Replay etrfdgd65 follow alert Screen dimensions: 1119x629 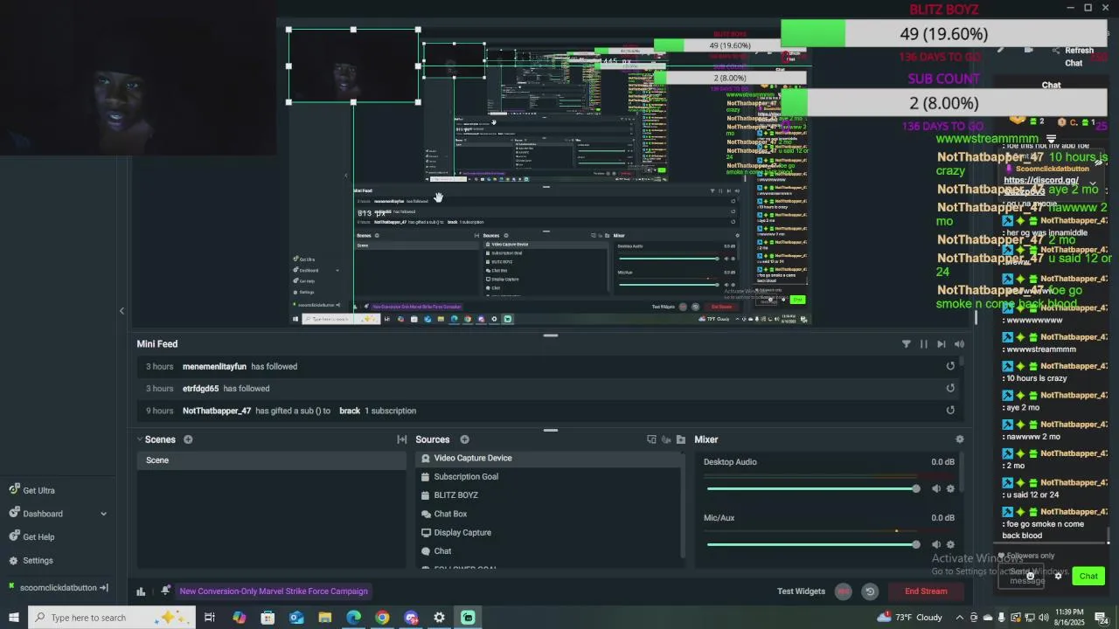tap(950, 389)
